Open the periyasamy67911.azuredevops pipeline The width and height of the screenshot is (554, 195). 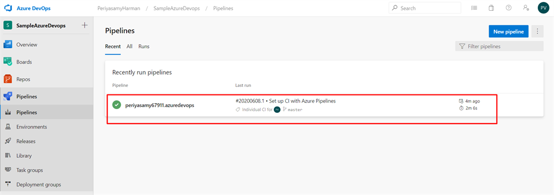point(160,105)
